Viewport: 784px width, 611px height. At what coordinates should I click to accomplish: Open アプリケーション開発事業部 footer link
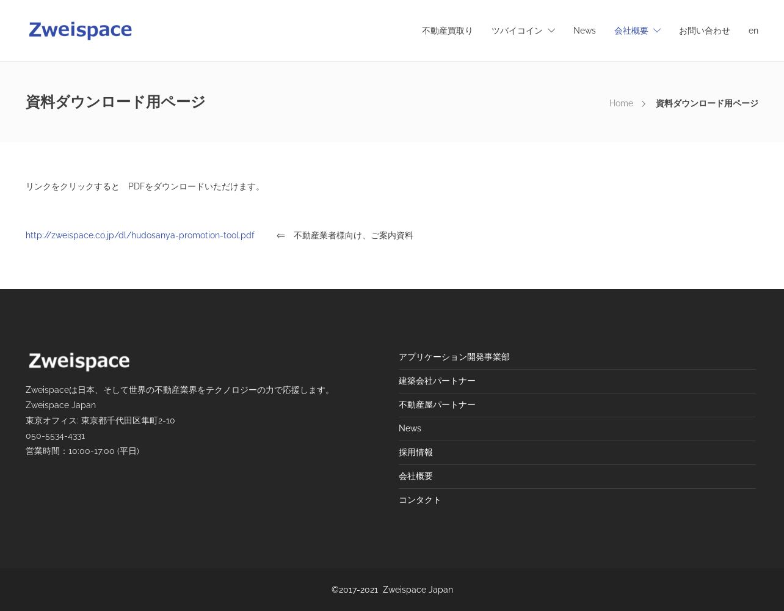(x=454, y=357)
